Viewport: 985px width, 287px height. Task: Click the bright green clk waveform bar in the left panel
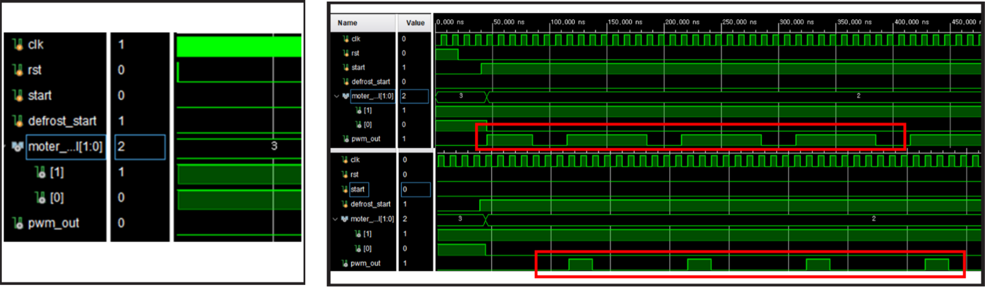pos(239,47)
